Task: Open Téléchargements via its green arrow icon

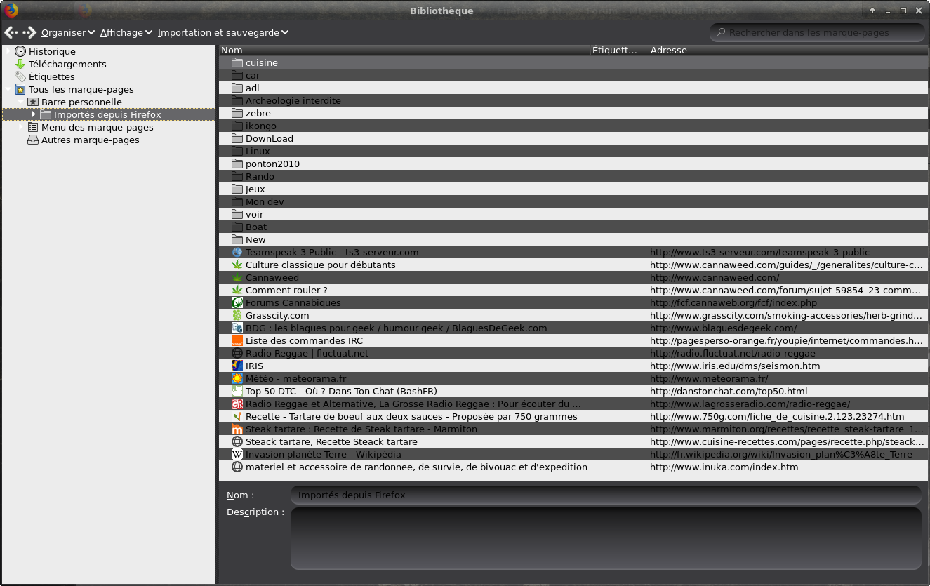Action: (x=20, y=64)
